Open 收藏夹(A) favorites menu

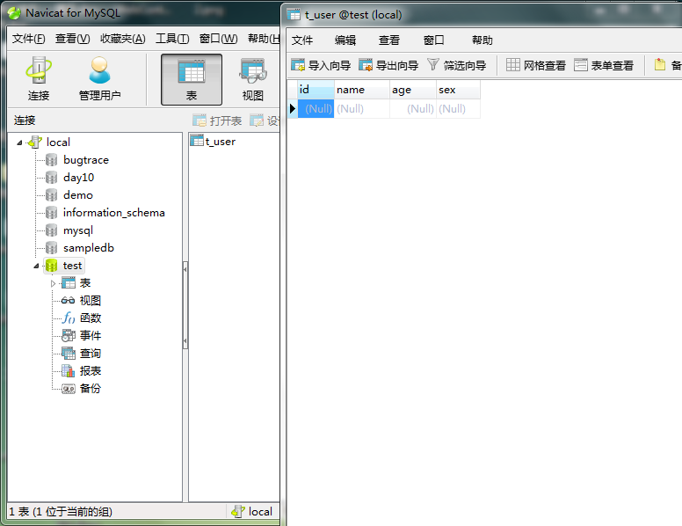click(x=123, y=39)
